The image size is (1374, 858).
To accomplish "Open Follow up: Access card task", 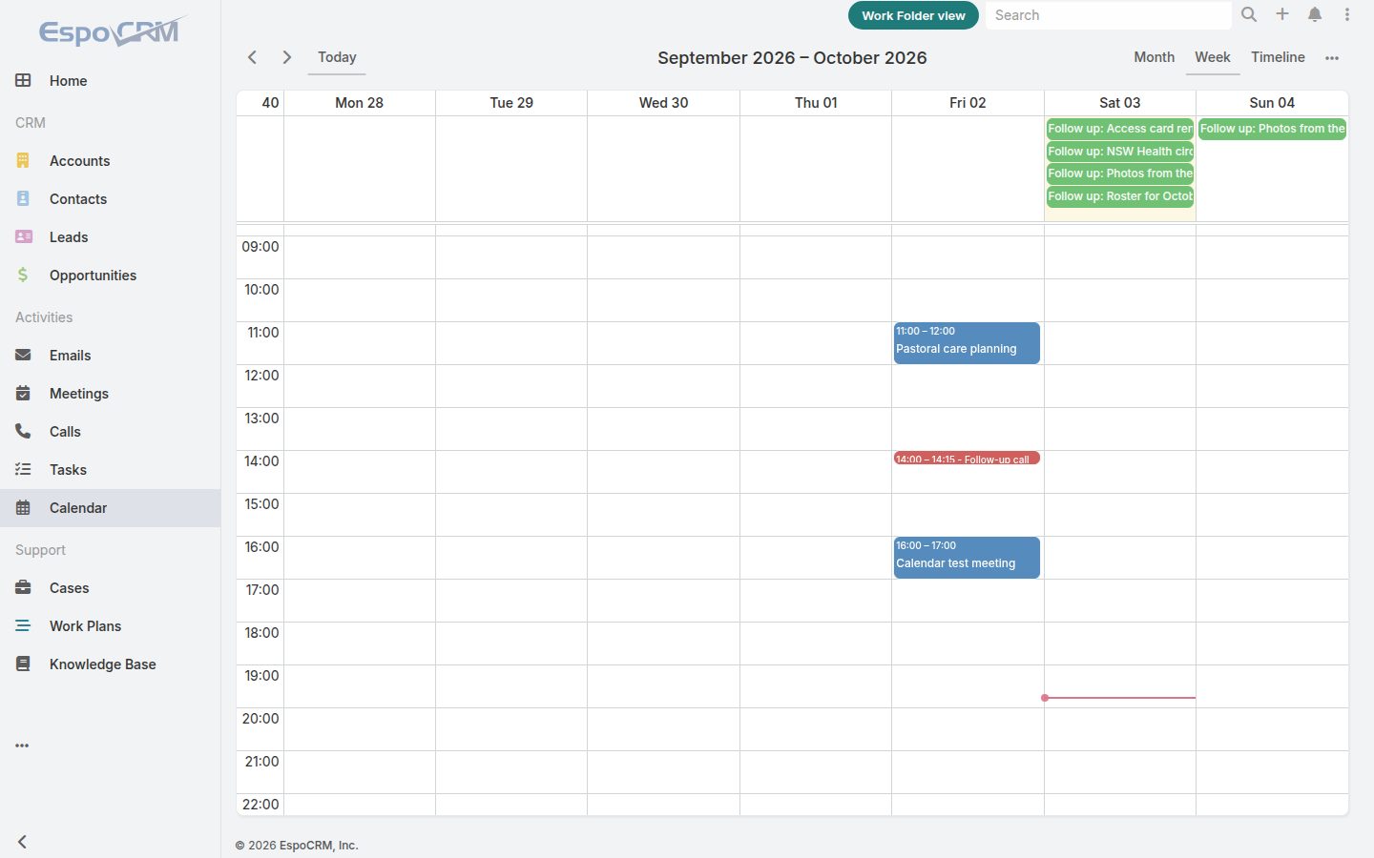I will tap(1119, 129).
